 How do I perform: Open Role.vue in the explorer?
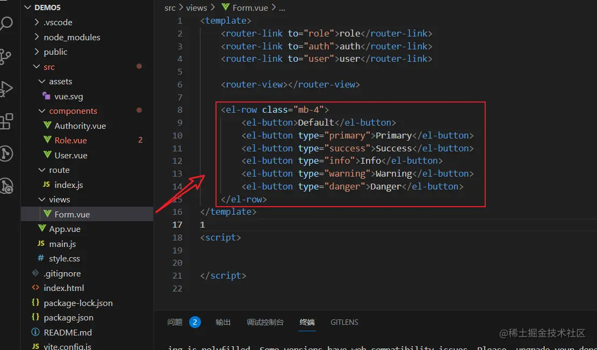[70, 141]
